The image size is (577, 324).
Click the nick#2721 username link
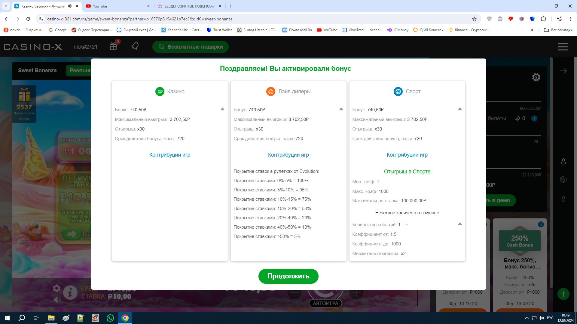pyautogui.click(x=86, y=47)
